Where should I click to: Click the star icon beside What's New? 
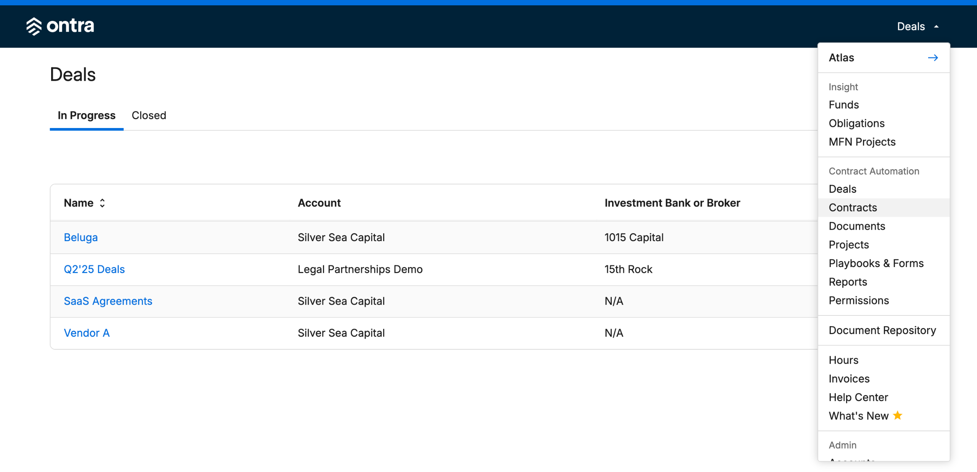click(898, 415)
